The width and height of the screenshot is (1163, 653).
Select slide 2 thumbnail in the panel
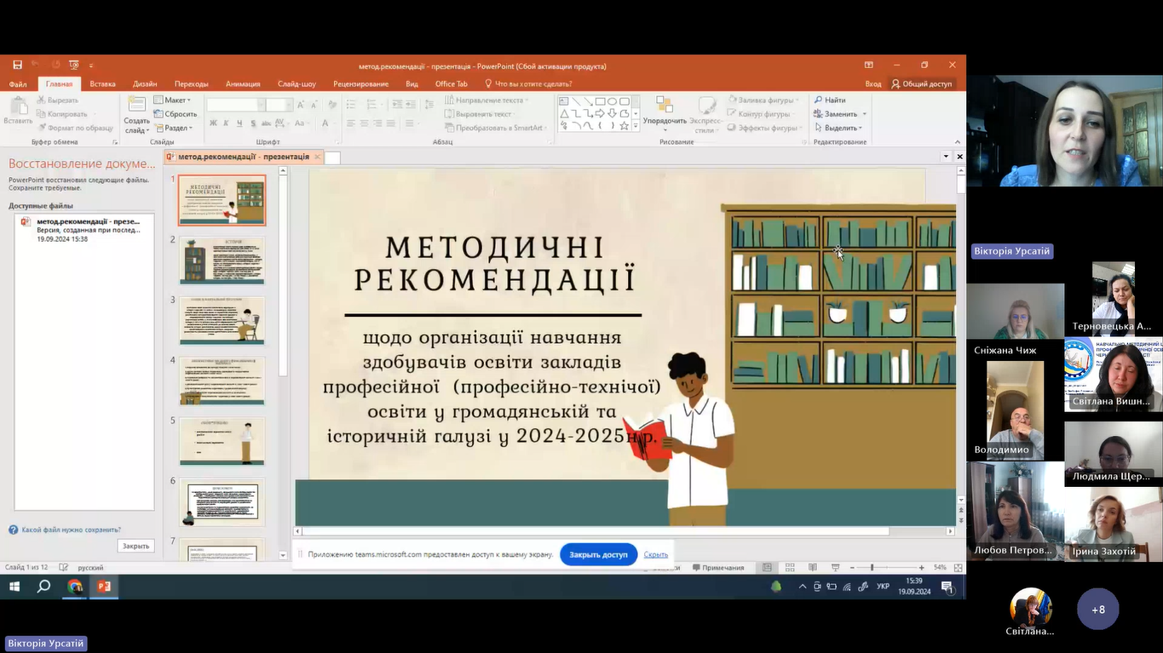pos(222,260)
